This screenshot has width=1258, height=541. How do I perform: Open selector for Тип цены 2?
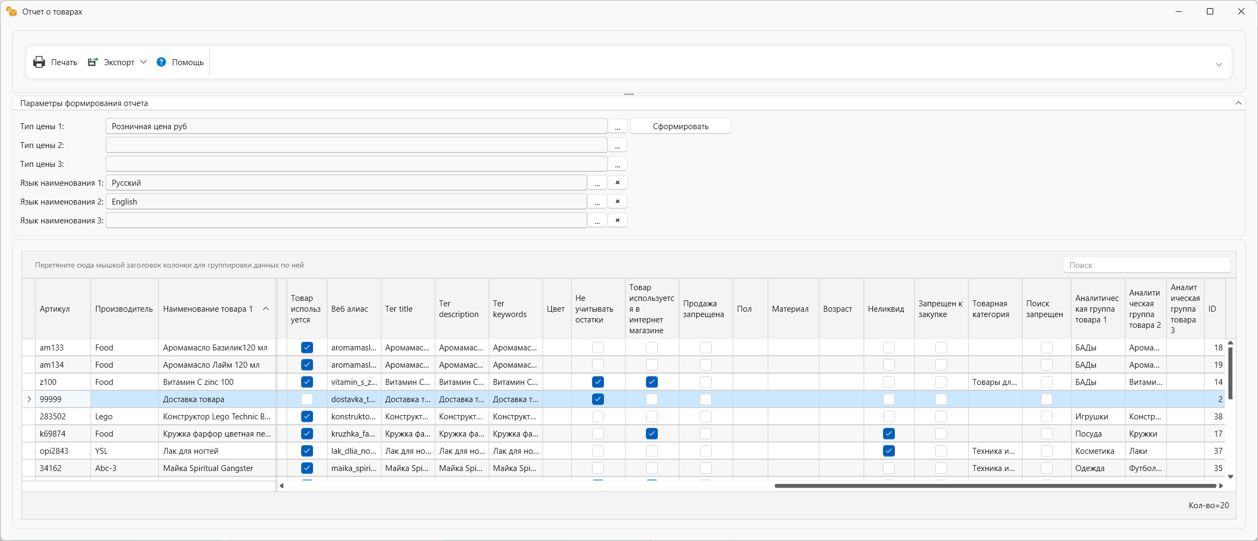617,145
